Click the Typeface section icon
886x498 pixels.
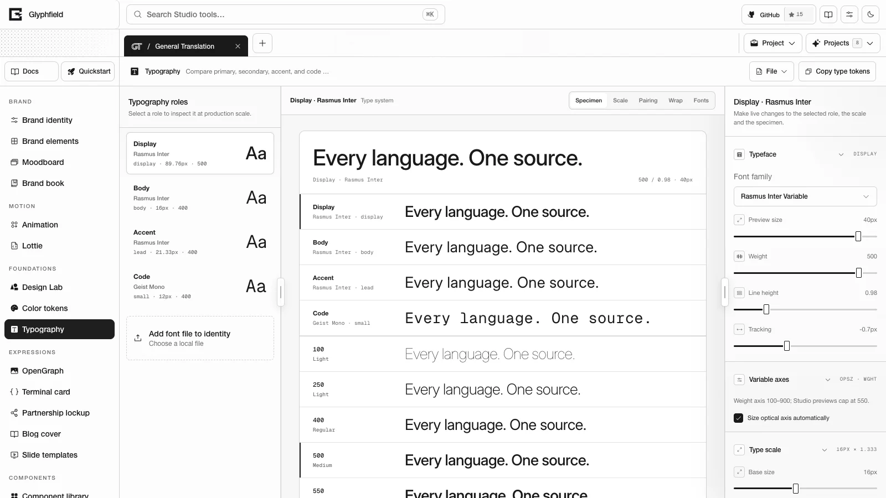pos(739,154)
